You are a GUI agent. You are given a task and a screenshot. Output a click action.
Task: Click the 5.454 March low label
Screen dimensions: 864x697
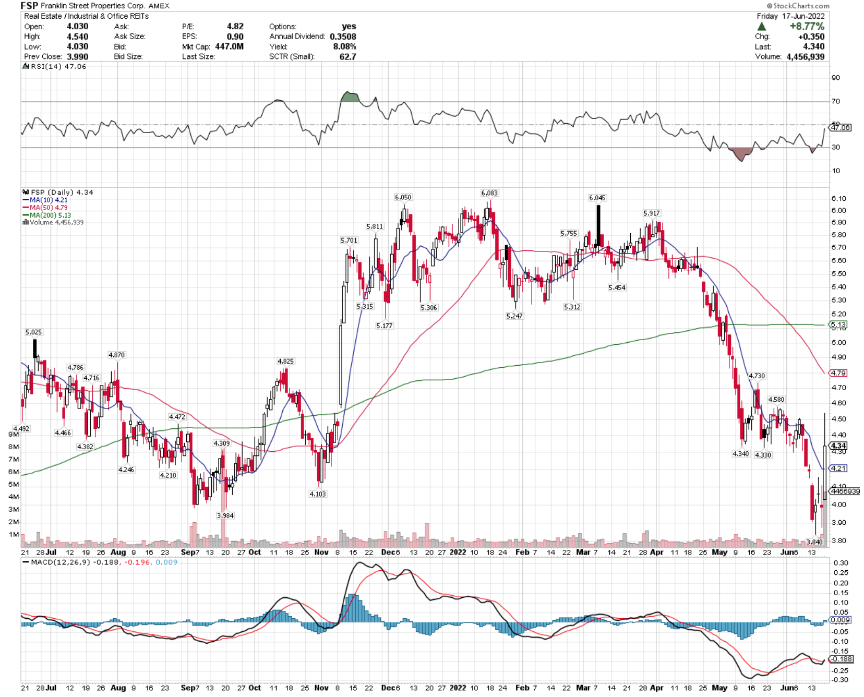click(x=617, y=287)
